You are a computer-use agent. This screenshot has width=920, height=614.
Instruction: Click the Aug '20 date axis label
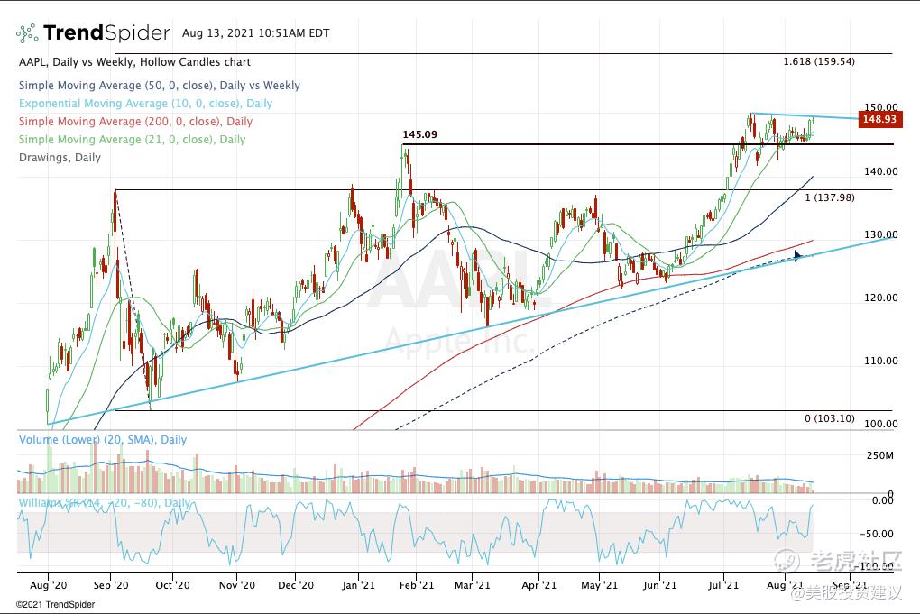(x=48, y=585)
